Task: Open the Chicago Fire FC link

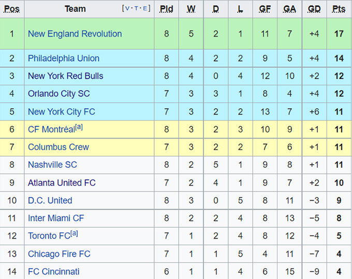Action: [59, 254]
